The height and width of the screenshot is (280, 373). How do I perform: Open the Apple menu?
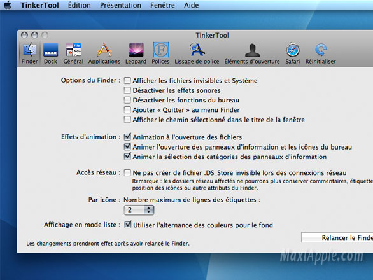[x=8, y=5]
